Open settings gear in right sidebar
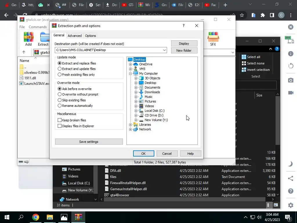The height and width of the screenshot is (223, 297). [291, 205]
